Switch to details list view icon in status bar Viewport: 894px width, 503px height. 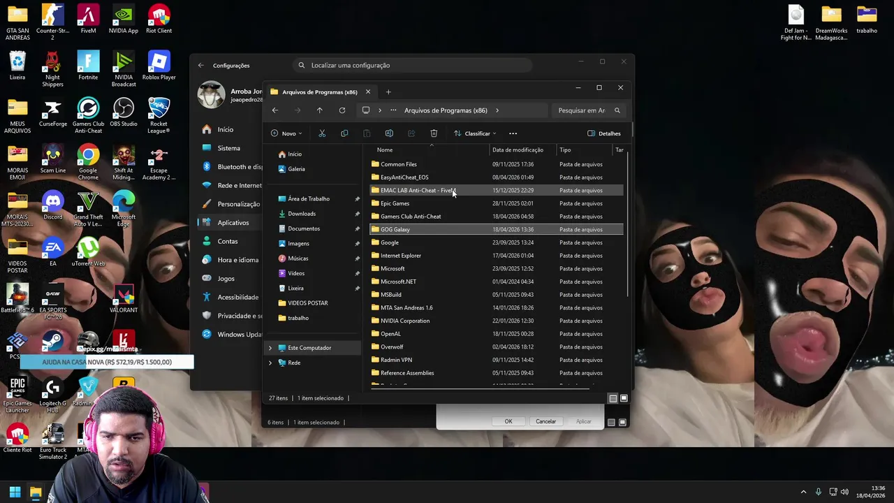[x=613, y=398]
